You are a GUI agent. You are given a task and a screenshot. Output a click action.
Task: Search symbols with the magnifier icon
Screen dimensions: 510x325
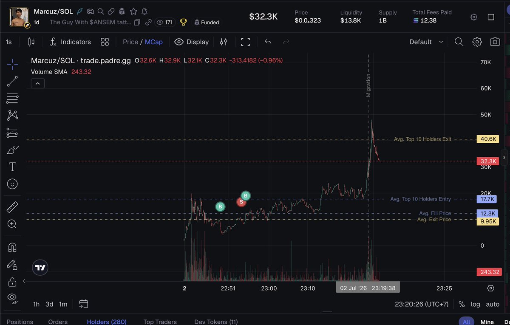click(459, 42)
